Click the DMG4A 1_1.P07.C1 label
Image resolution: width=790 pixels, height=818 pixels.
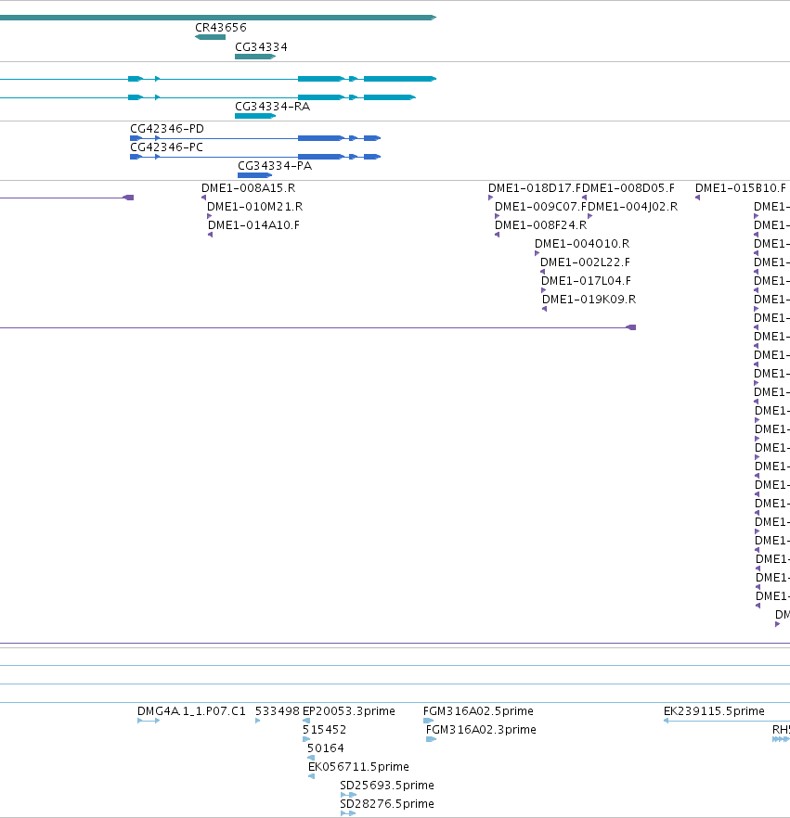pos(191,711)
